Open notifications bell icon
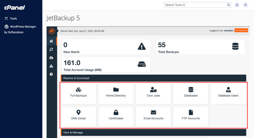254x138 pixels. tap(237, 5)
